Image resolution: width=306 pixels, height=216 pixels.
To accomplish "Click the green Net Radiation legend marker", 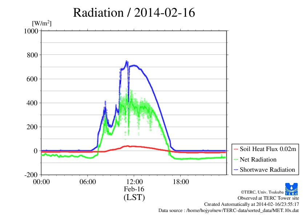I will (236, 160).
